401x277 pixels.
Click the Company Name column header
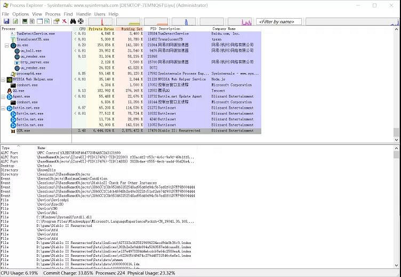224,29
